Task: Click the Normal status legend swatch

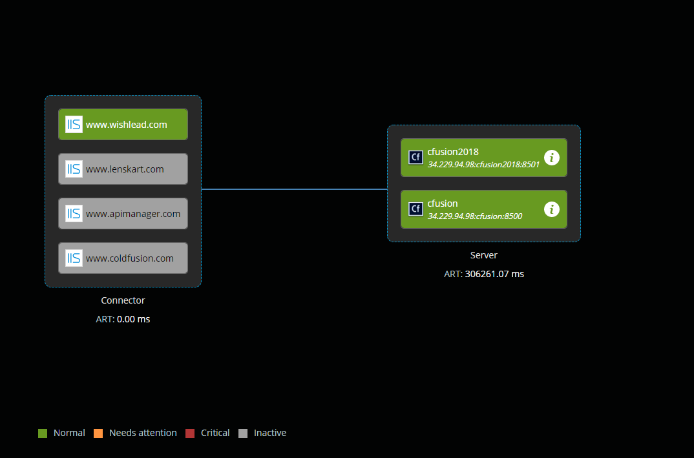Action: [43, 433]
